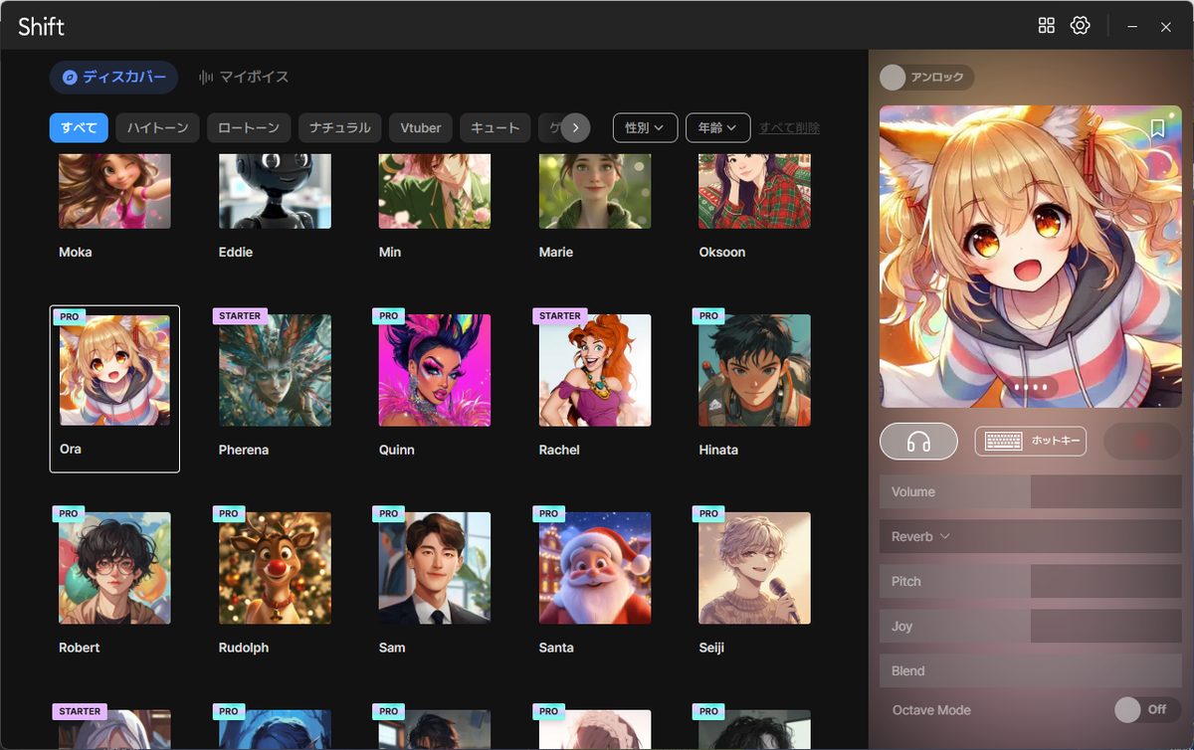
Task: Select the Rachel voice thumbnail
Action: (595, 370)
